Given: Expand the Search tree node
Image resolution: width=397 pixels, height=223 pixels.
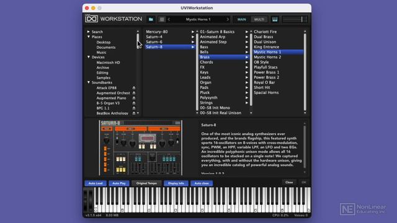Looking at the screenshot, I should (x=88, y=32).
